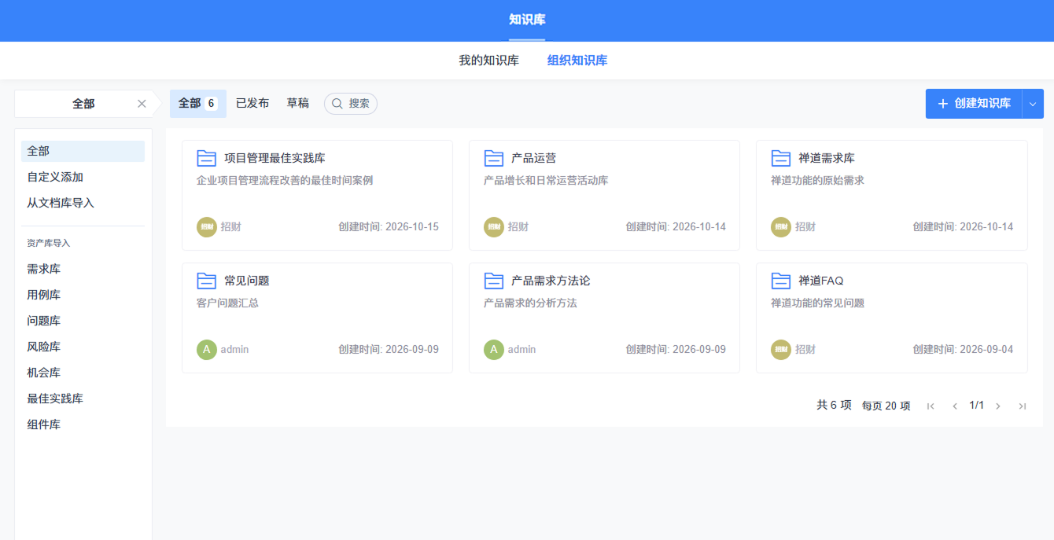Go to previous page arrow
The image size is (1054, 540).
click(x=955, y=406)
